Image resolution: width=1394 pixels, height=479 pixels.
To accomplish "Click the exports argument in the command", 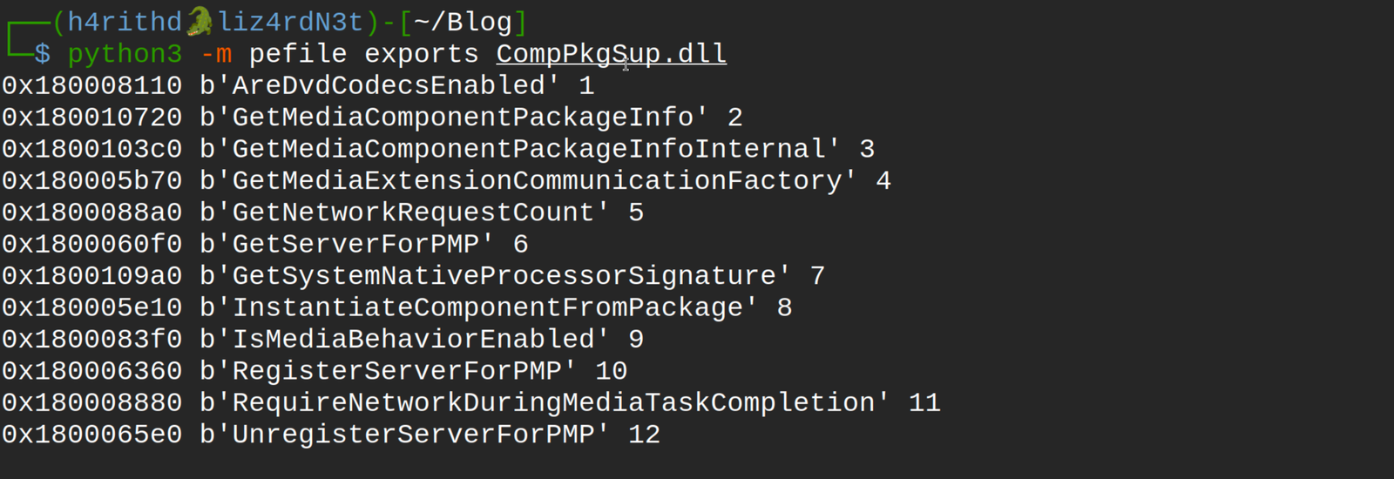I will tap(422, 54).
